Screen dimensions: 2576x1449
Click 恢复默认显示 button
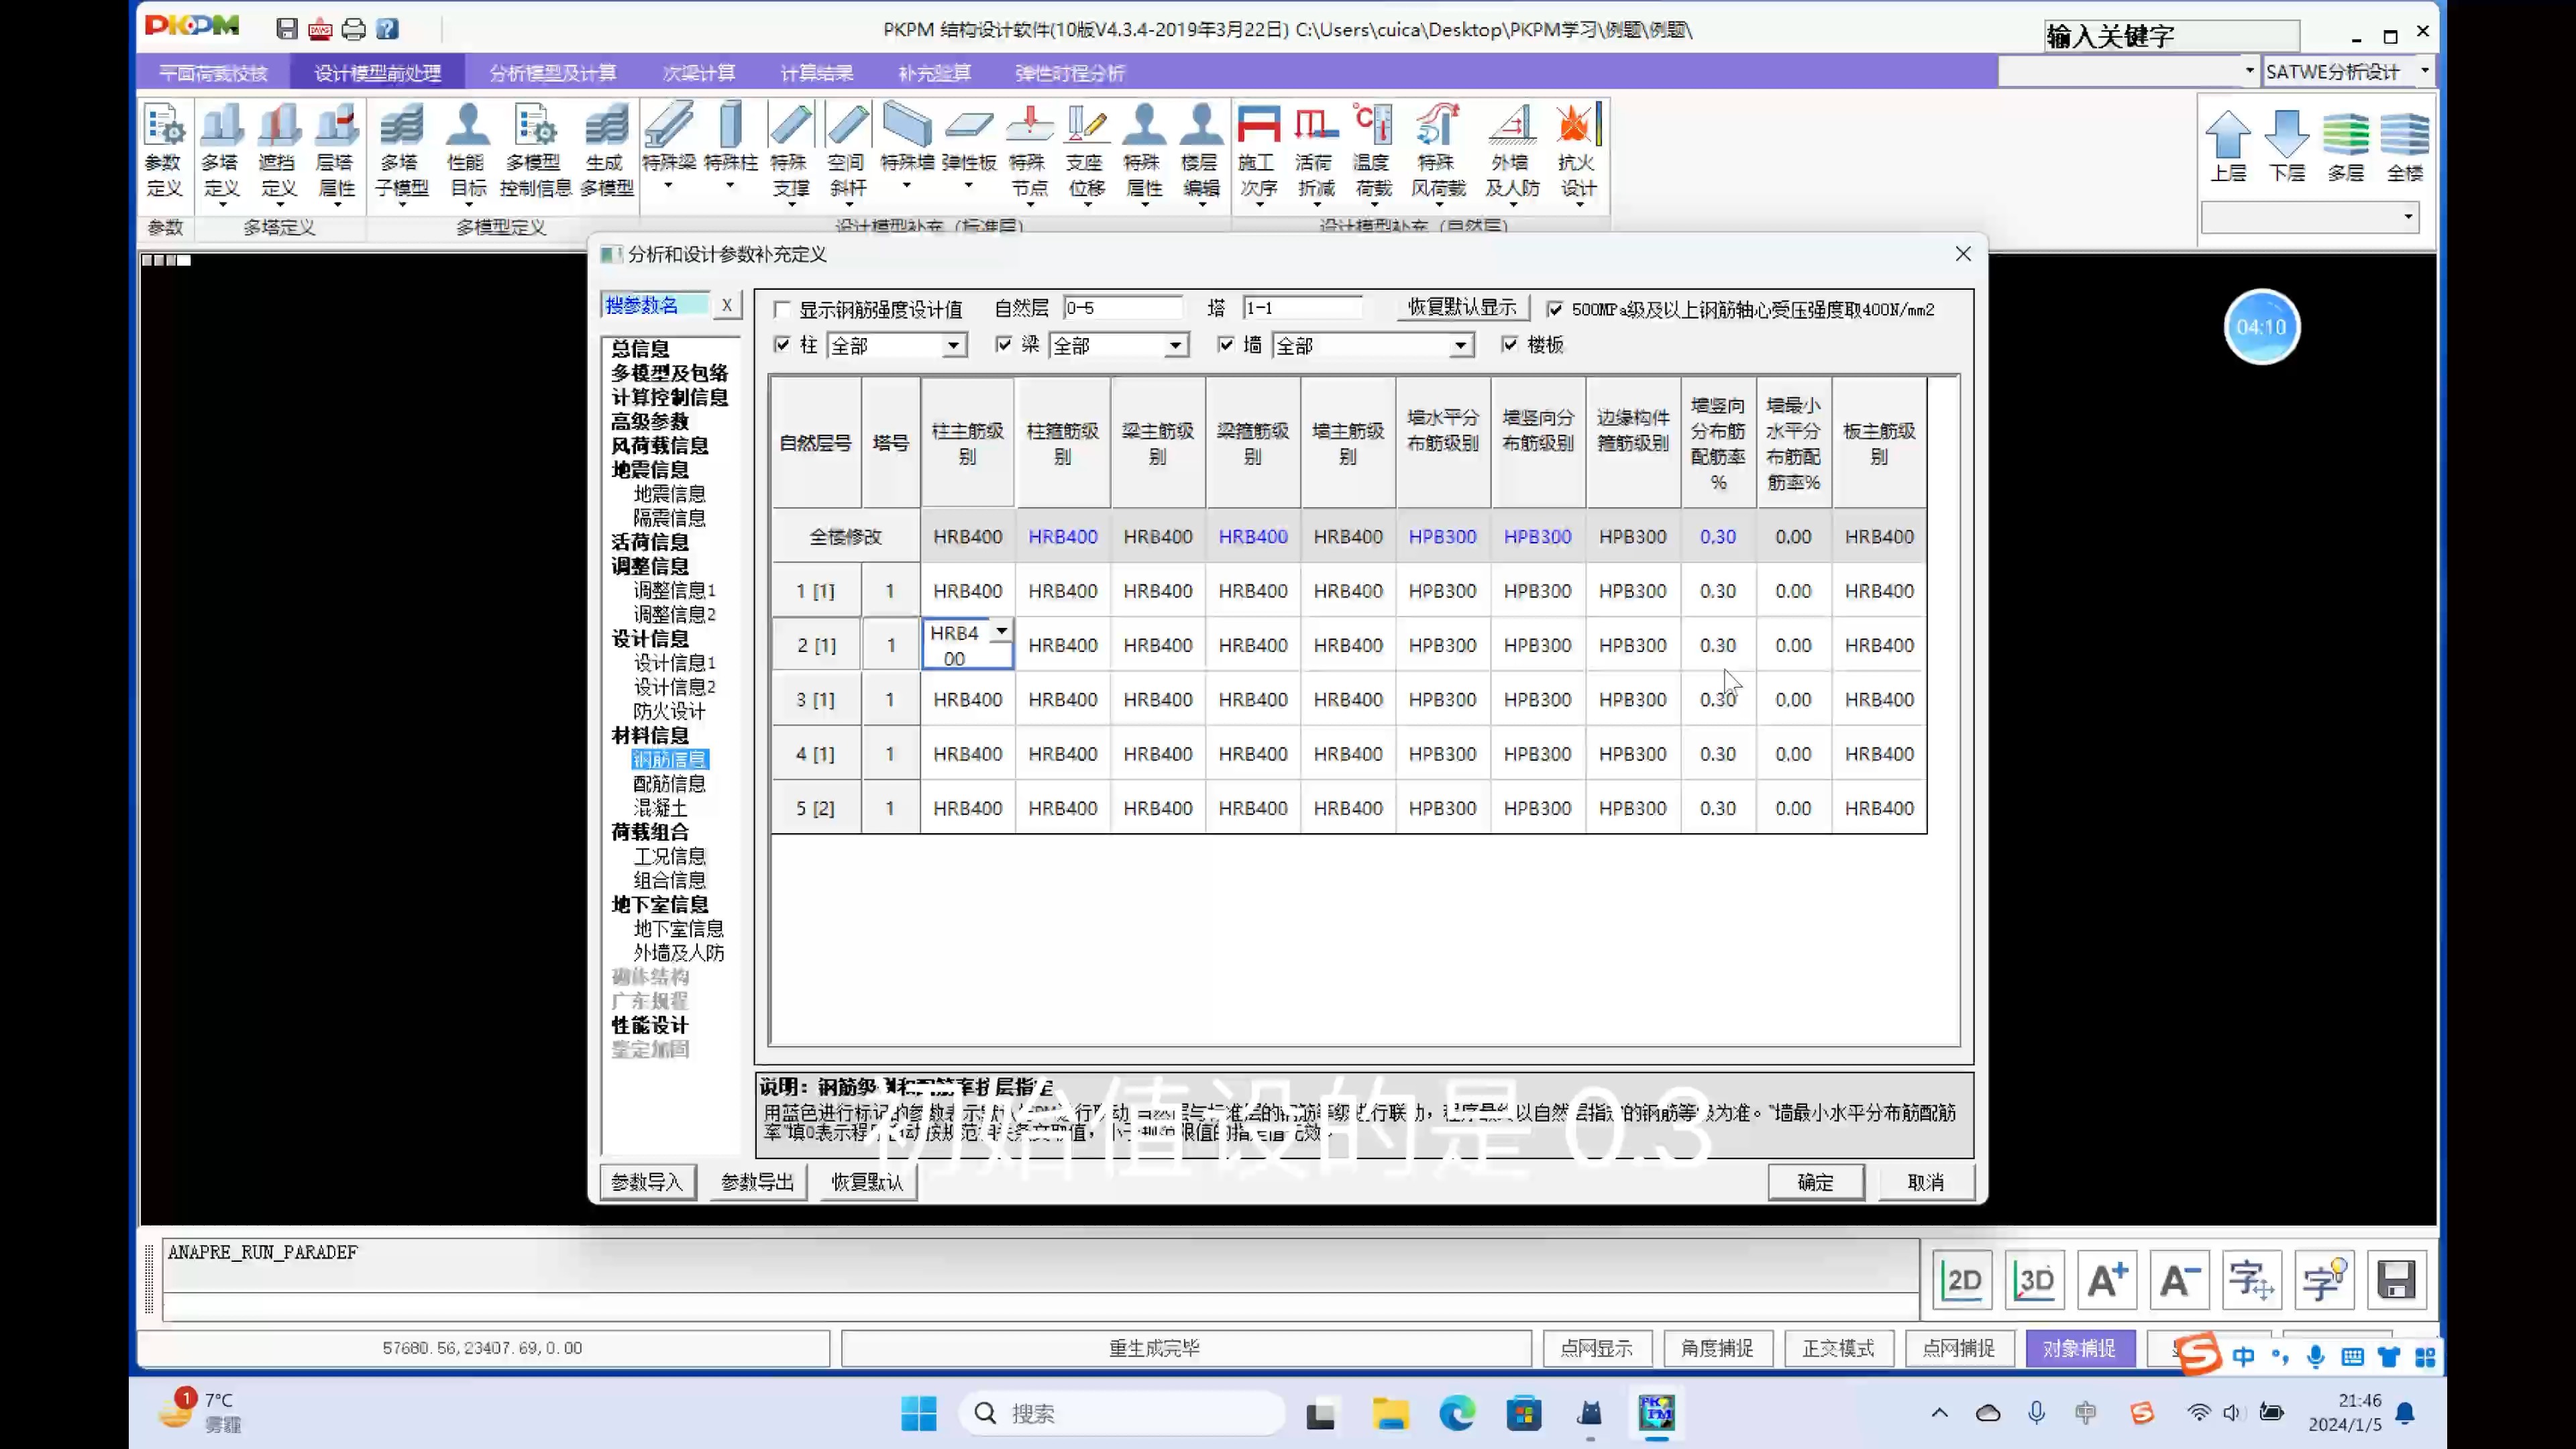coord(1462,308)
